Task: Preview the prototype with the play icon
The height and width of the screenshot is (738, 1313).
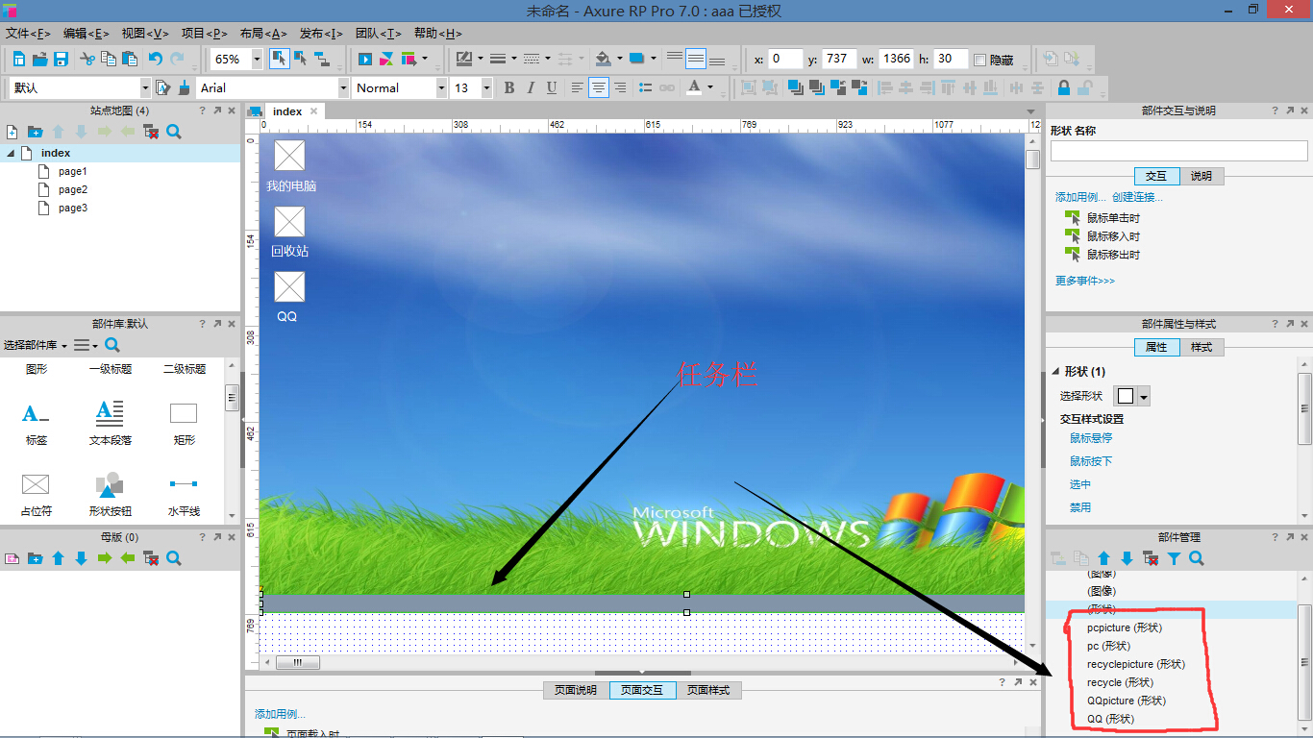Action: click(x=365, y=60)
